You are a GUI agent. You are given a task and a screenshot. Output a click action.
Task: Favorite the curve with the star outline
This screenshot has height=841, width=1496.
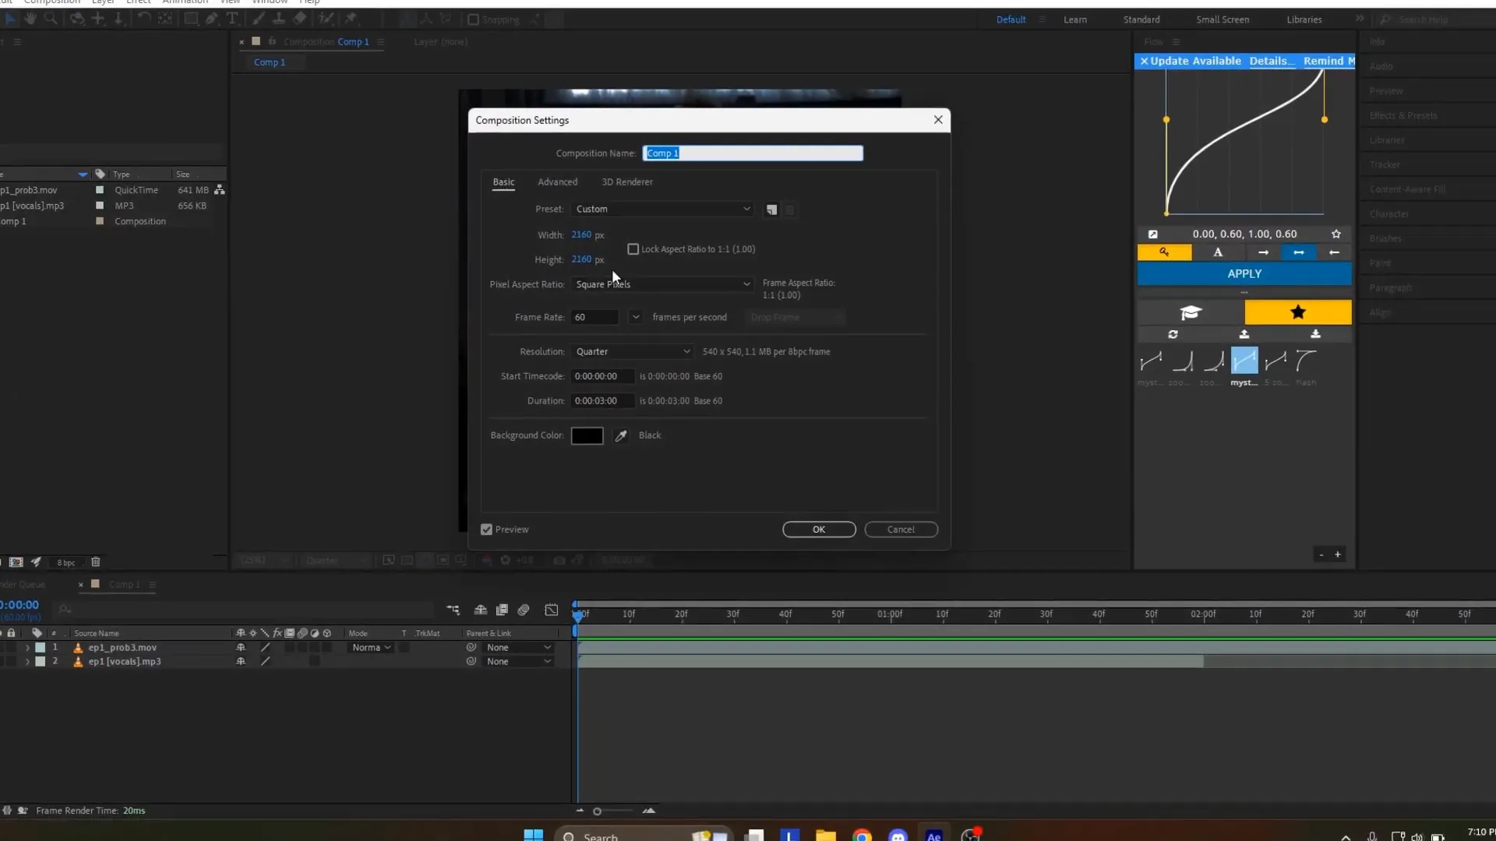tap(1336, 234)
